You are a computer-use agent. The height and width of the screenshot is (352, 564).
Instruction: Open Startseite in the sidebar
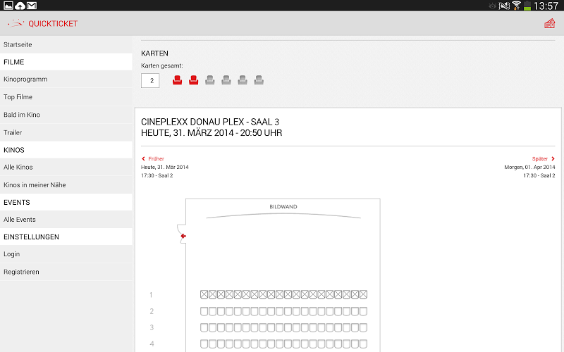66,44
